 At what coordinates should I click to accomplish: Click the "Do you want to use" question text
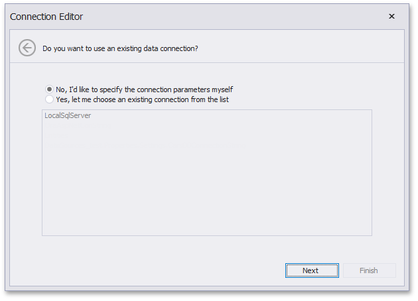click(120, 48)
